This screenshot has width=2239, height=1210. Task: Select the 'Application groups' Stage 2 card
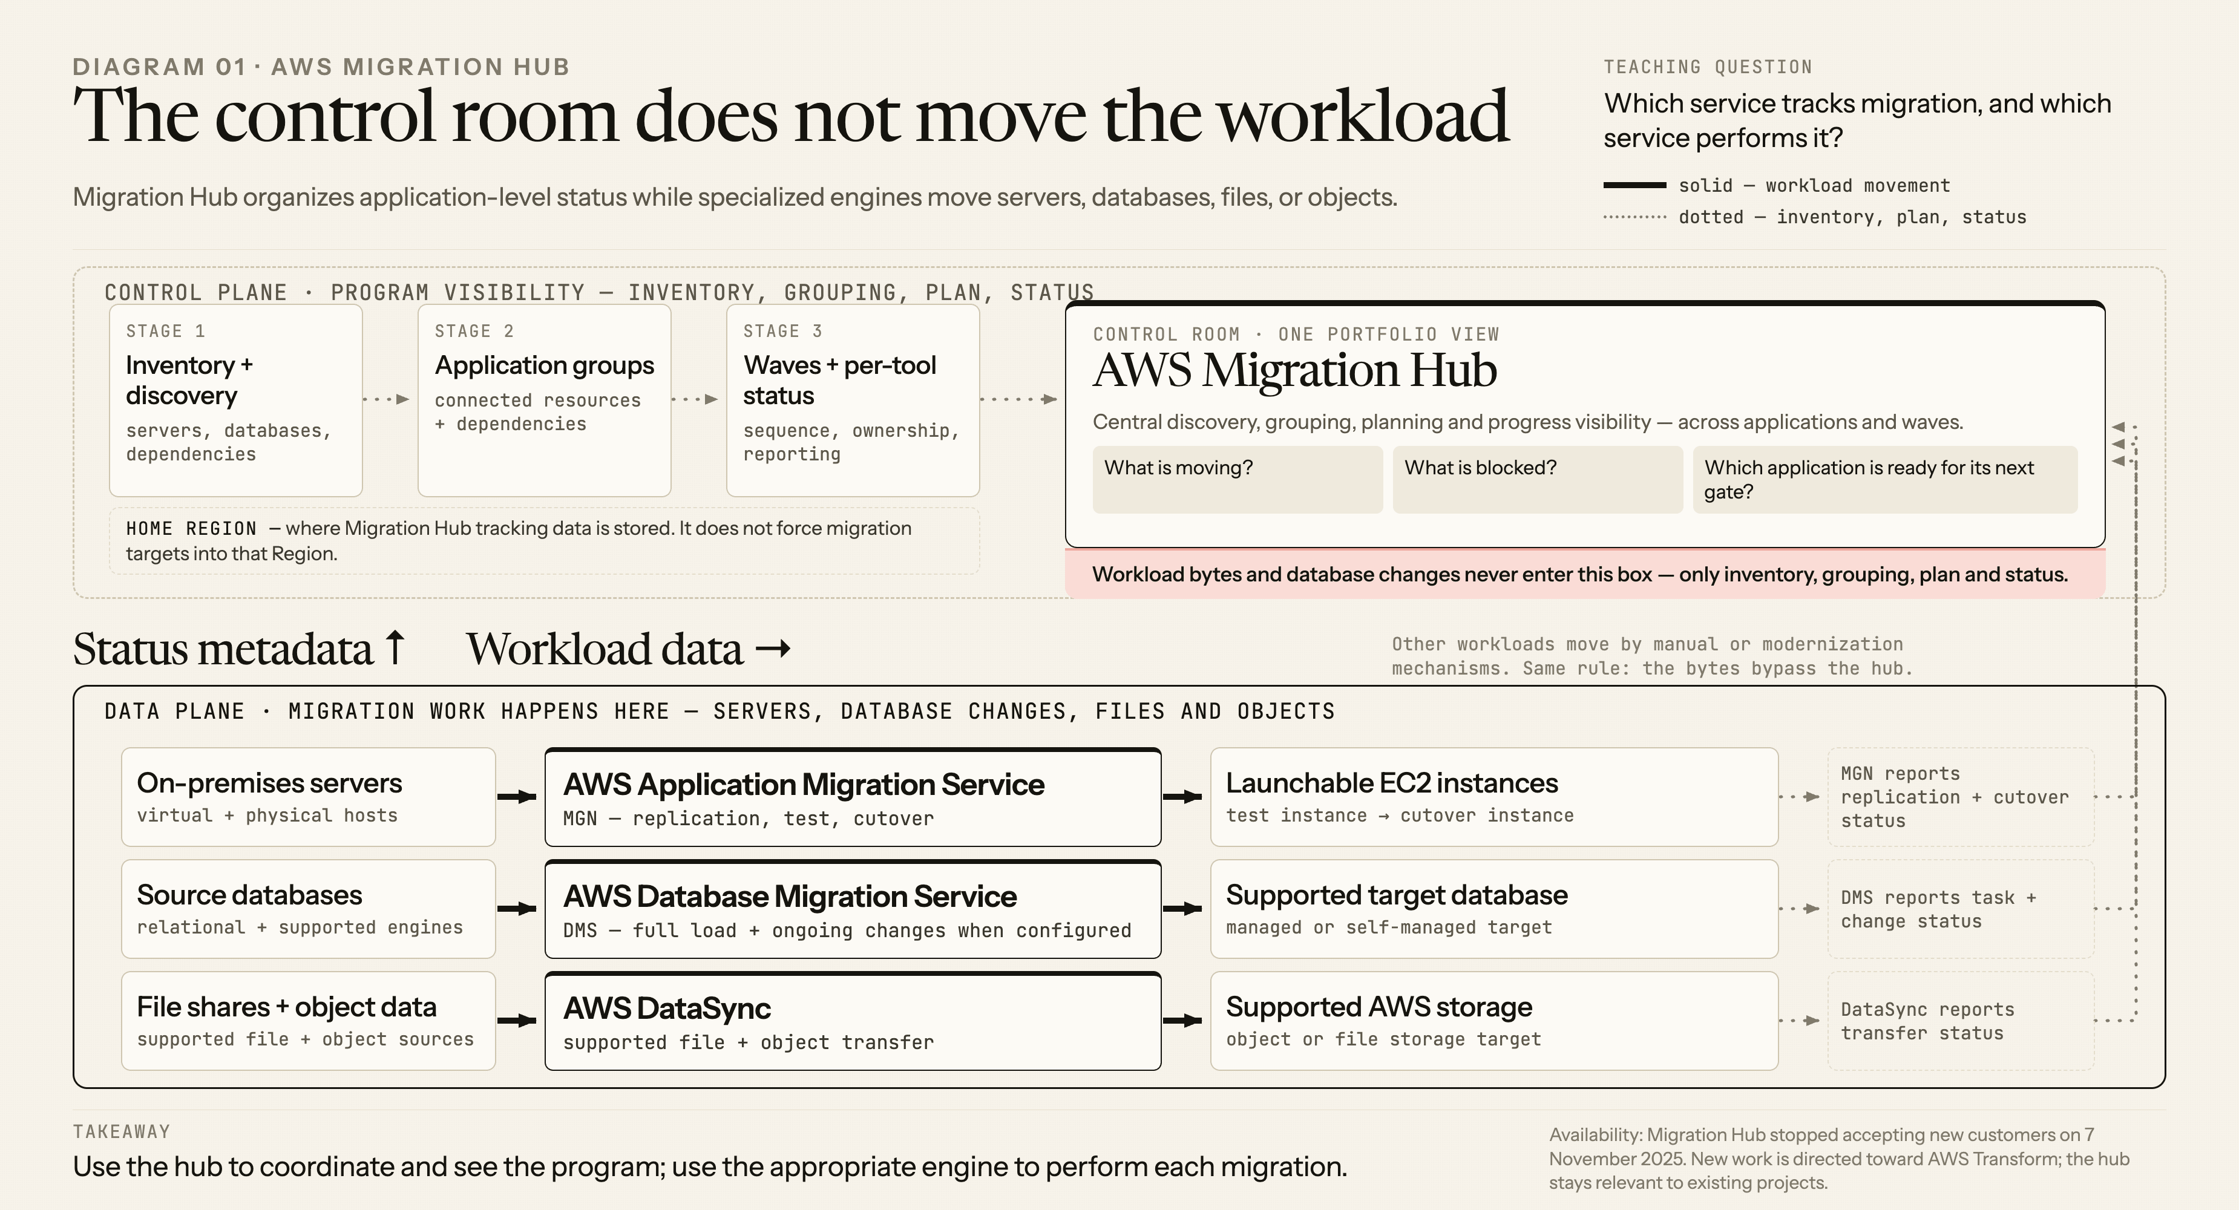tap(544, 400)
